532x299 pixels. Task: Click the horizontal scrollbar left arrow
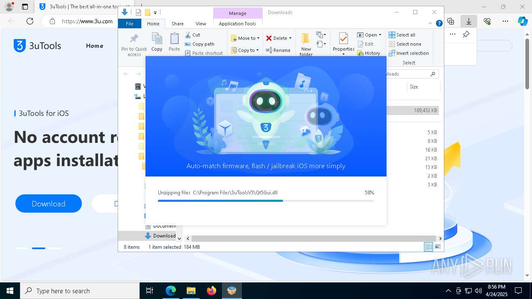coord(188,238)
